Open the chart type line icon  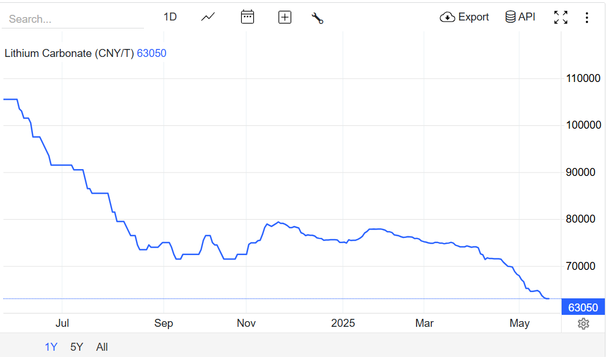(x=208, y=17)
